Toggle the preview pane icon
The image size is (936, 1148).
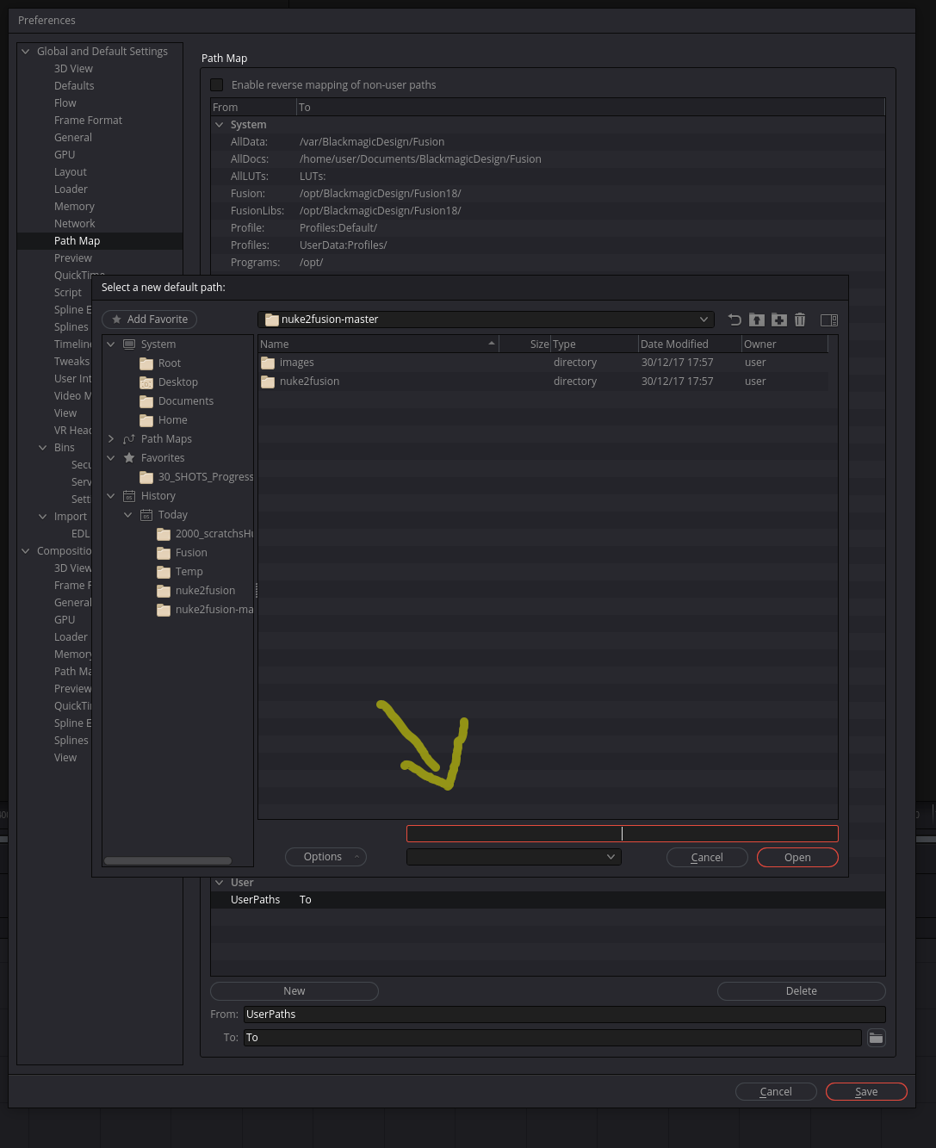coord(829,320)
